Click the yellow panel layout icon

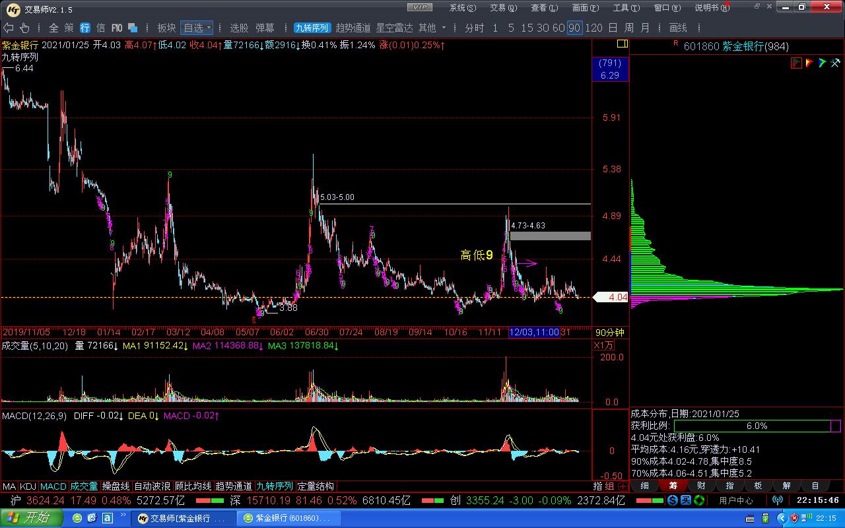(x=622, y=44)
